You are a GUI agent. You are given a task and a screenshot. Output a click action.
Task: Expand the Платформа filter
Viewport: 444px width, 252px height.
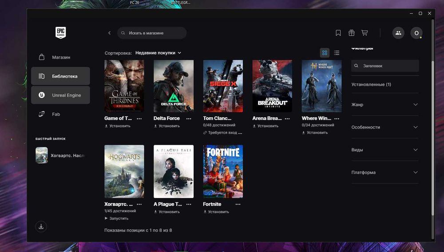(385, 172)
